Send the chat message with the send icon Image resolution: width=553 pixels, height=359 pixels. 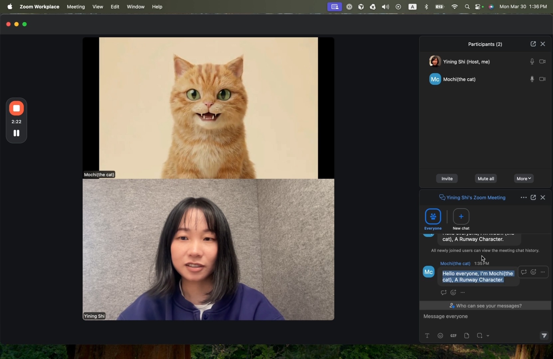pyautogui.click(x=544, y=336)
